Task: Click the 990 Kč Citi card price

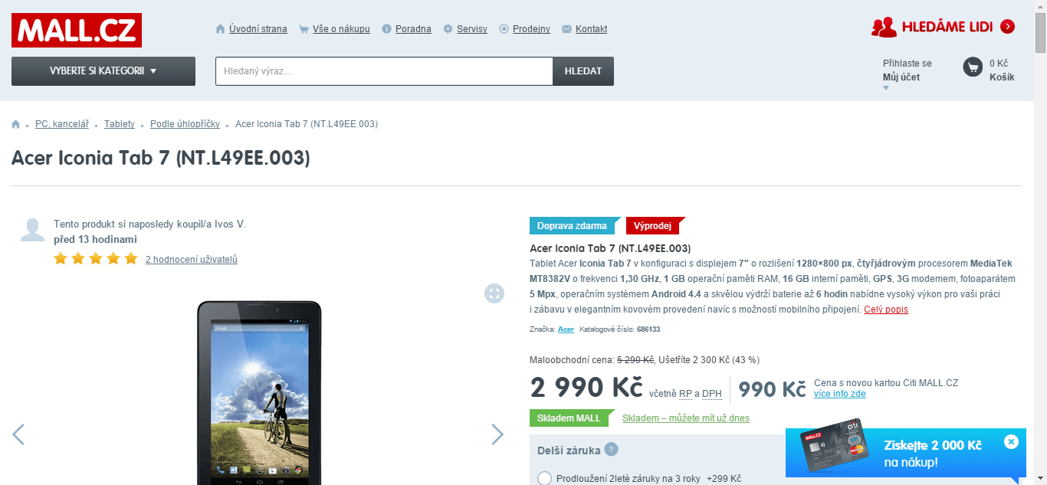Action: click(772, 390)
